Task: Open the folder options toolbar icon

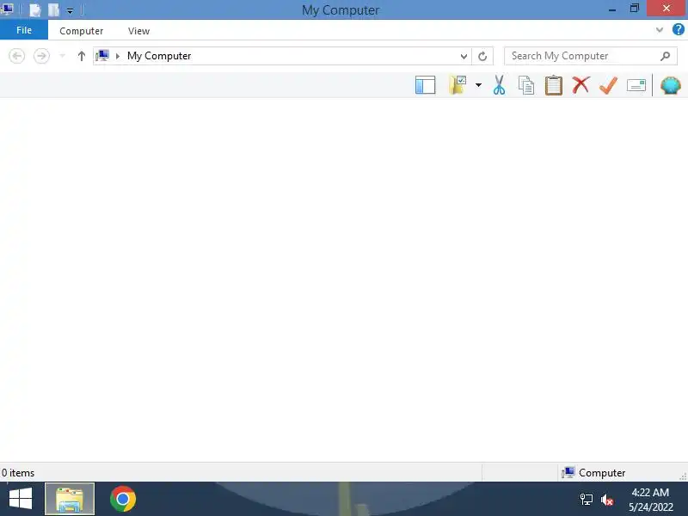Action: 458,85
